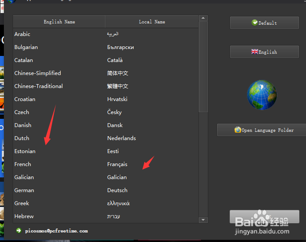This screenshot has width=306, height=242.
Task: Click local name Eesti
Action: click(113, 151)
